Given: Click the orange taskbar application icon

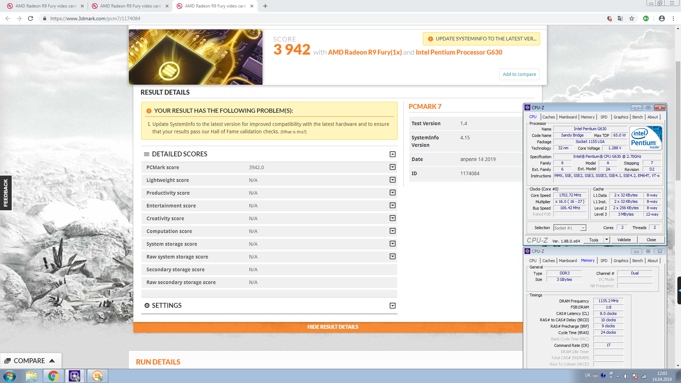Looking at the screenshot, I should pos(97,376).
